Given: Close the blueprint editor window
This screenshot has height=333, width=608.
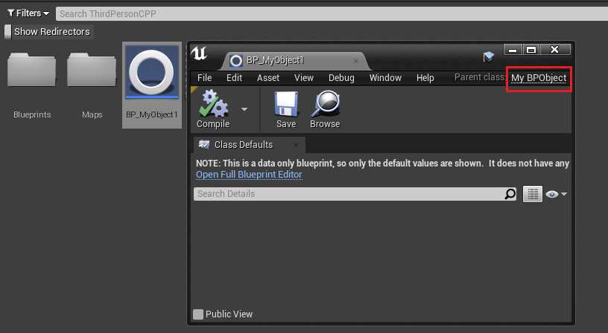Looking at the screenshot, I should [555, 50].
